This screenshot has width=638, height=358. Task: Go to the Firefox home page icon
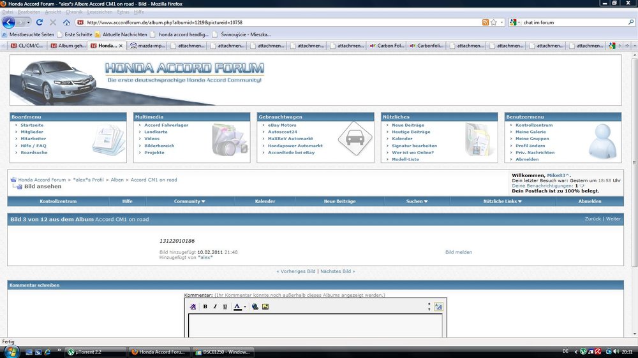coord(66,22)
